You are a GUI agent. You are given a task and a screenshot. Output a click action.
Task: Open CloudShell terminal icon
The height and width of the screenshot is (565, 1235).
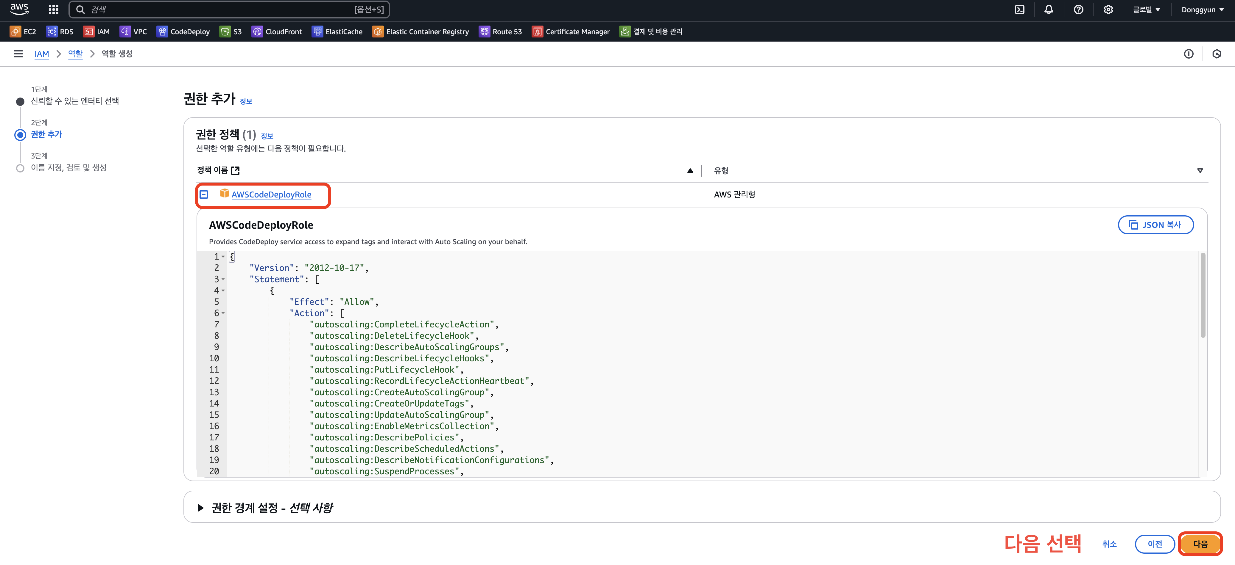[x=1020, y=10]
